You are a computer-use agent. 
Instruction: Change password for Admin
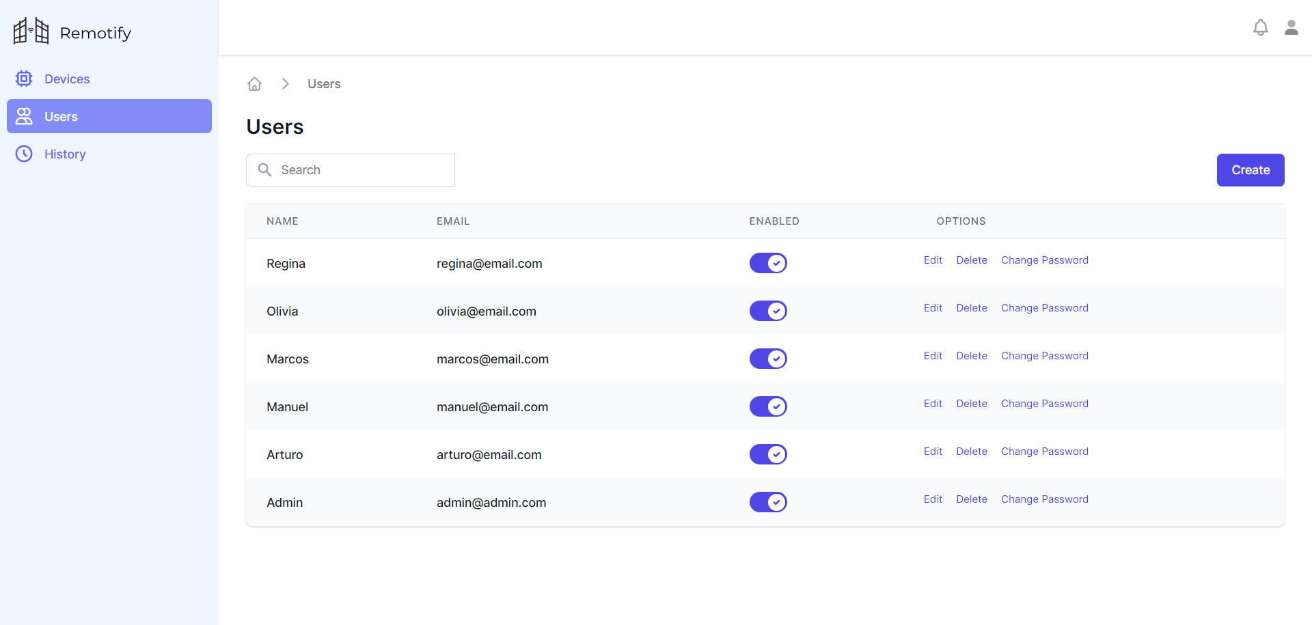[x=1045, y=499]
